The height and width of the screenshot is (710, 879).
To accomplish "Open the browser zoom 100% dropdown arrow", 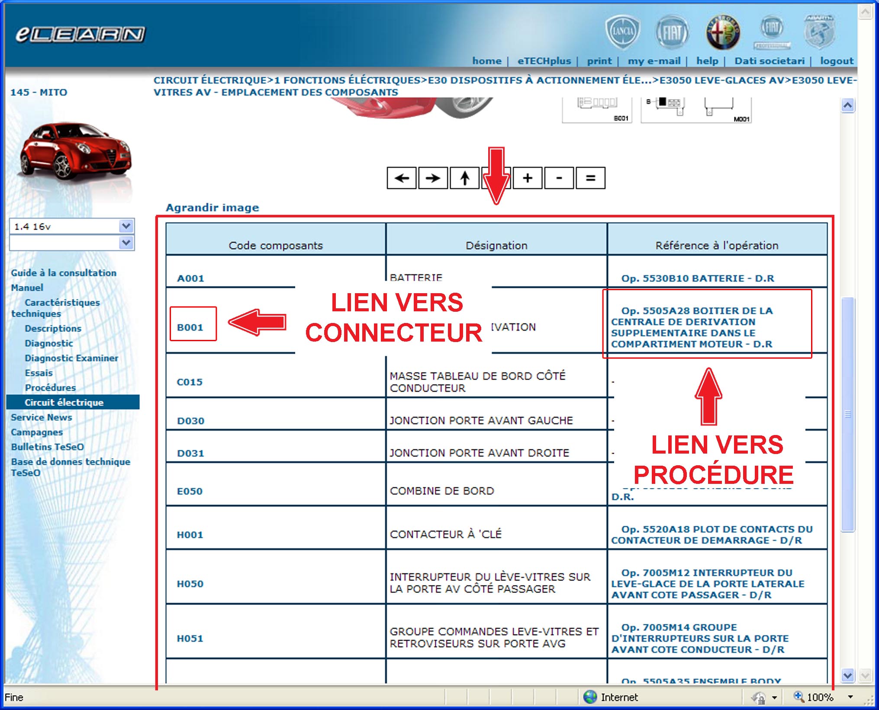I will 850,697.
